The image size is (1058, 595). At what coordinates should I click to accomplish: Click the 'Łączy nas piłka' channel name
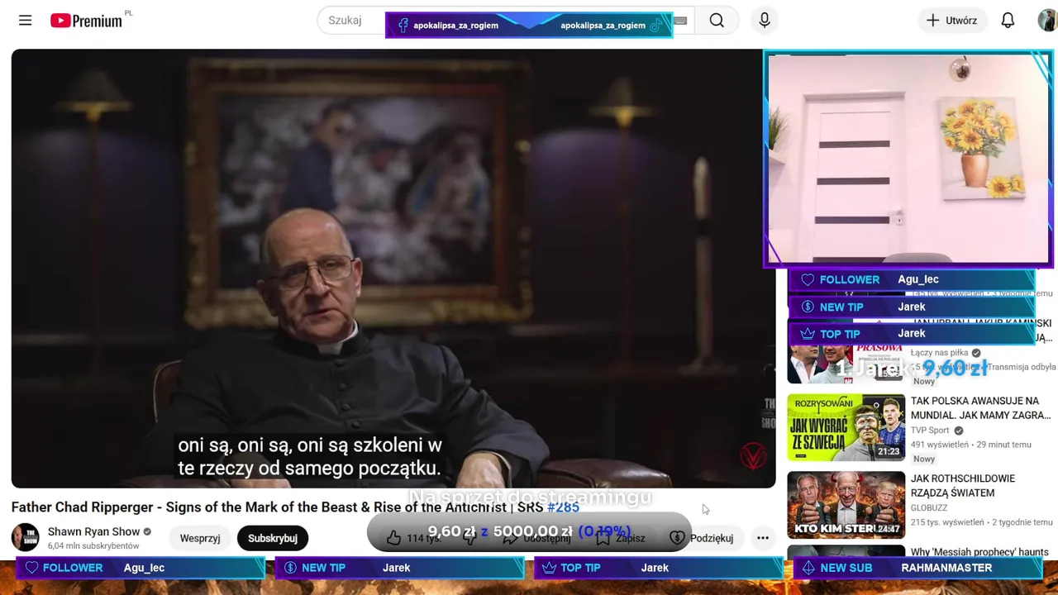(x=939, y=353)
